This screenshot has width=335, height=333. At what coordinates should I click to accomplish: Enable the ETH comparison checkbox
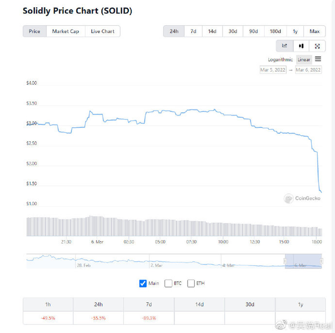coord(191,283)
